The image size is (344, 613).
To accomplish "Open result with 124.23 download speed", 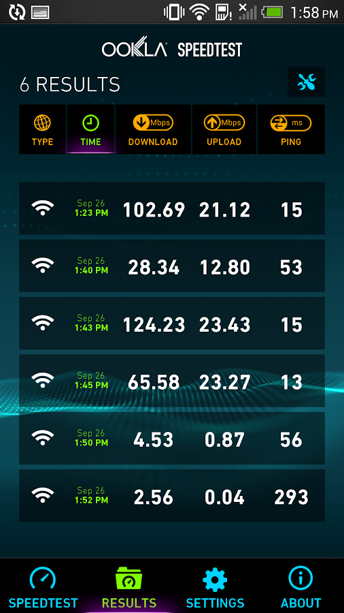I will click(x=172, y=324).
